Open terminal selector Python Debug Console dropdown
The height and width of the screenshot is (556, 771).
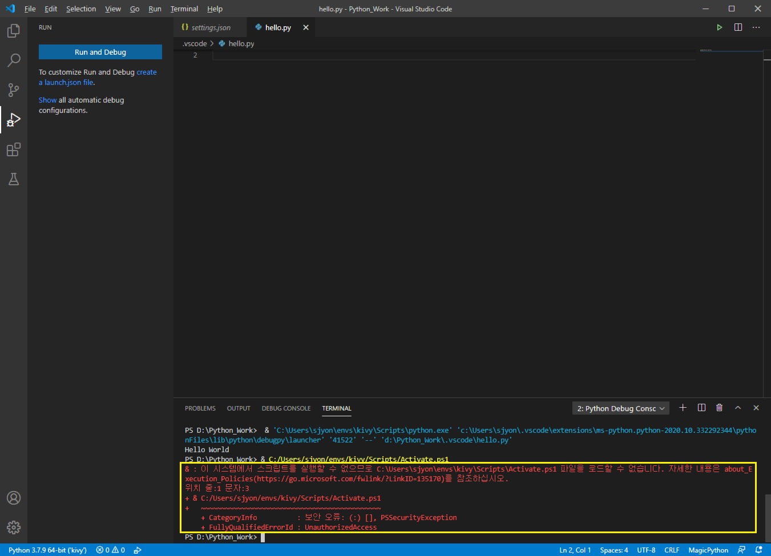(620, 408)
